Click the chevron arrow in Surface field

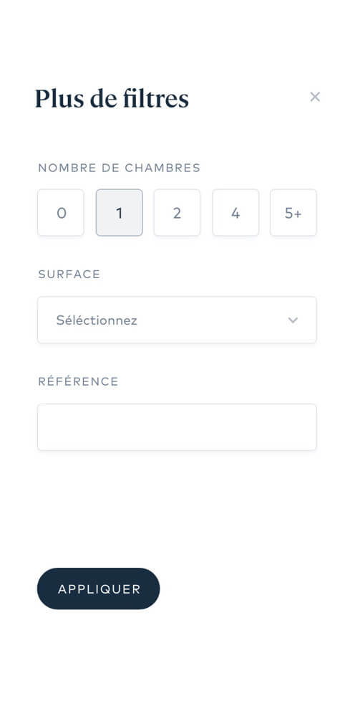pos(293,320)
